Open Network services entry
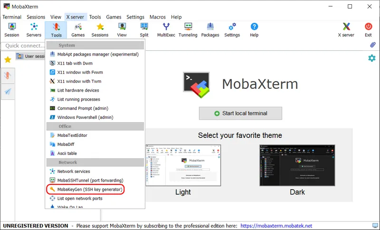380x230 pixels. click(x=95, y=172)
